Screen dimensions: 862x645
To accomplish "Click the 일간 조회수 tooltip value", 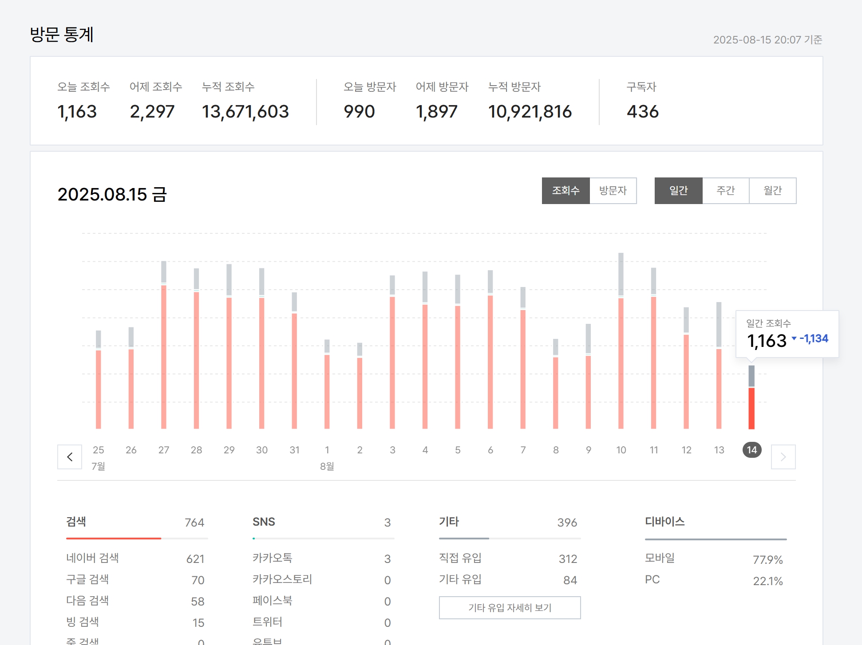I will 767,341.
